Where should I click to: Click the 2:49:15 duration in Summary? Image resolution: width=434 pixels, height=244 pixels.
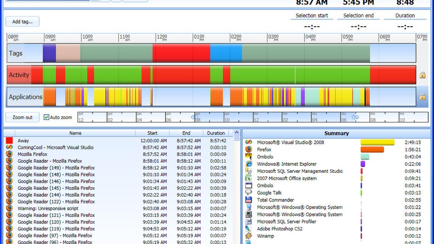coord(413,142)
